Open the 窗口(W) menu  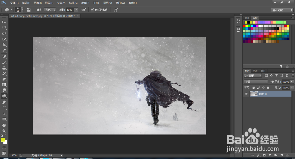pyautogui.click(x=120, y=3)
